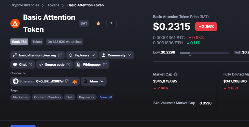Click the Token type badge
The width and height of the screenshot is (249, 127).
[37, 42]
